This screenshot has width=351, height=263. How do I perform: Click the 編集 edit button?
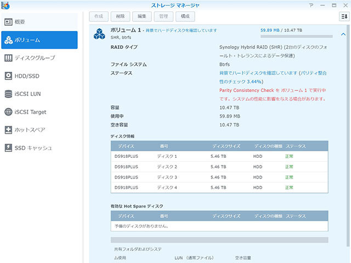(142, 16)
